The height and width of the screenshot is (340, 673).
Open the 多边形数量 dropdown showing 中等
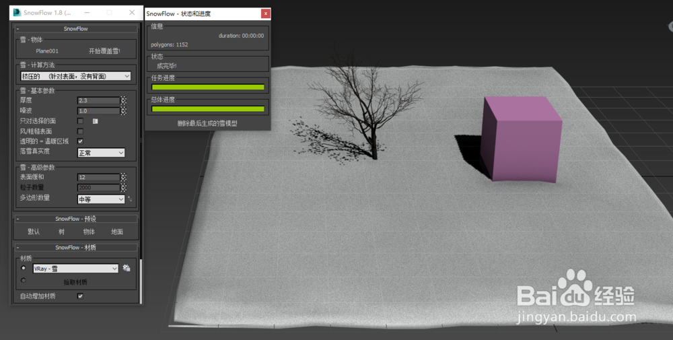pos(101,199)
